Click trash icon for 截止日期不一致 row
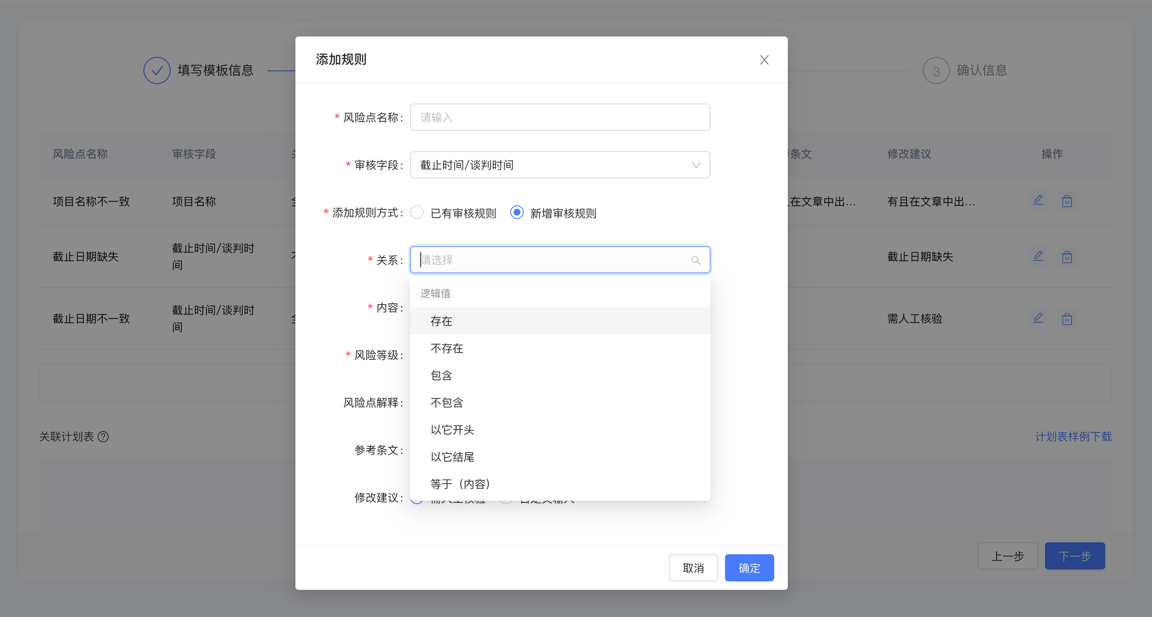 point(1067,319)
